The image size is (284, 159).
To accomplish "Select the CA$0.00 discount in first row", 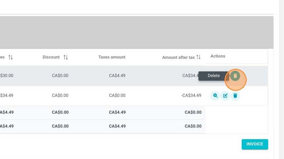I will coord(60,76).
